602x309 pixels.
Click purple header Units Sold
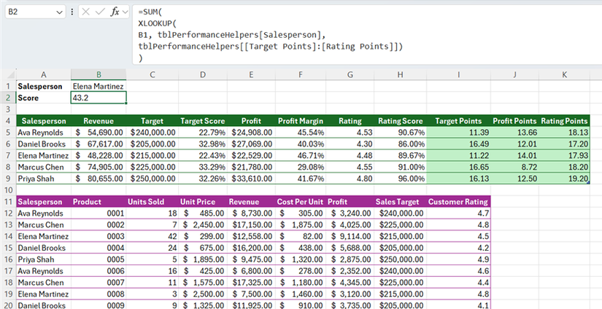coord(152,202)
